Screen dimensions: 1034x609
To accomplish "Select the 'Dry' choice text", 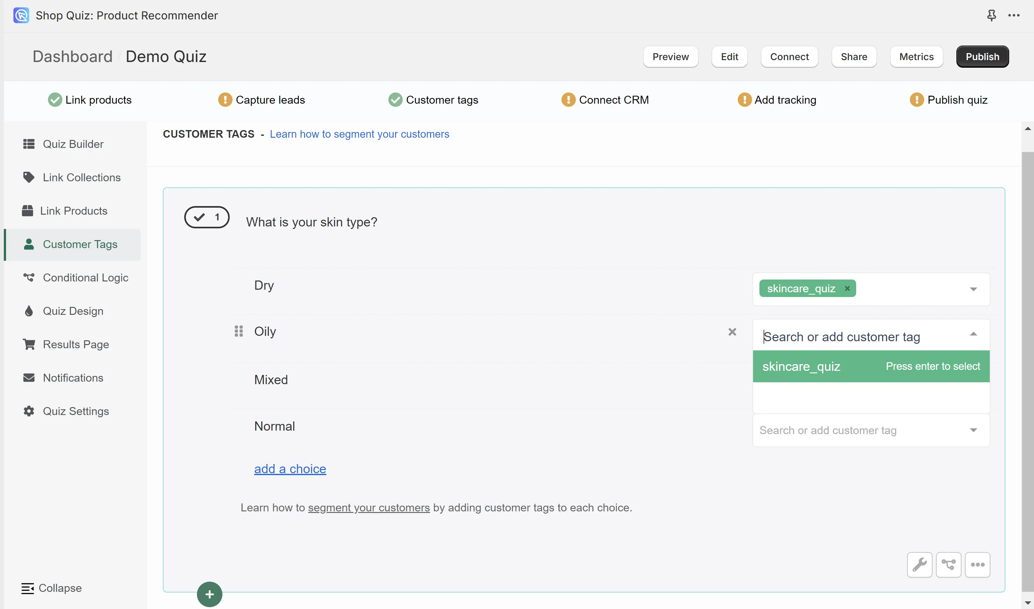I will [263, 285].
